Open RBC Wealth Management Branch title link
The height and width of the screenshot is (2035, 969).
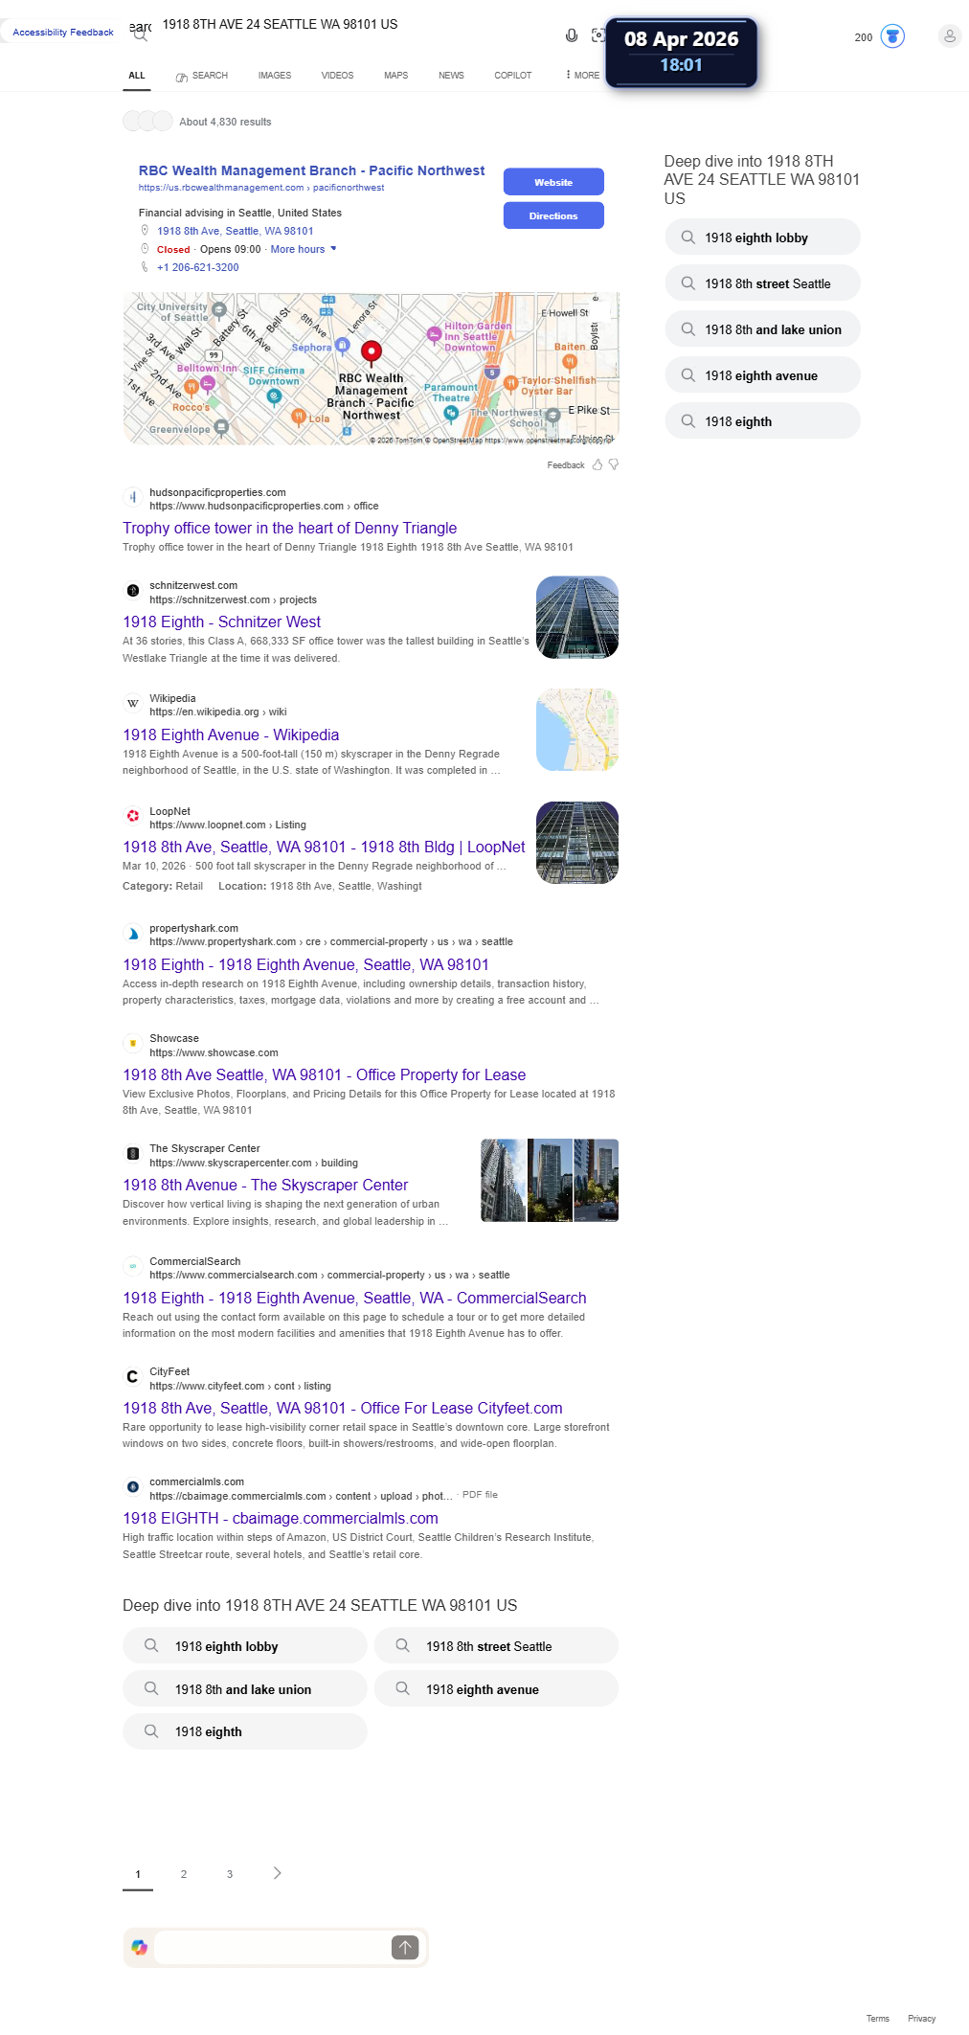[311, 170]
